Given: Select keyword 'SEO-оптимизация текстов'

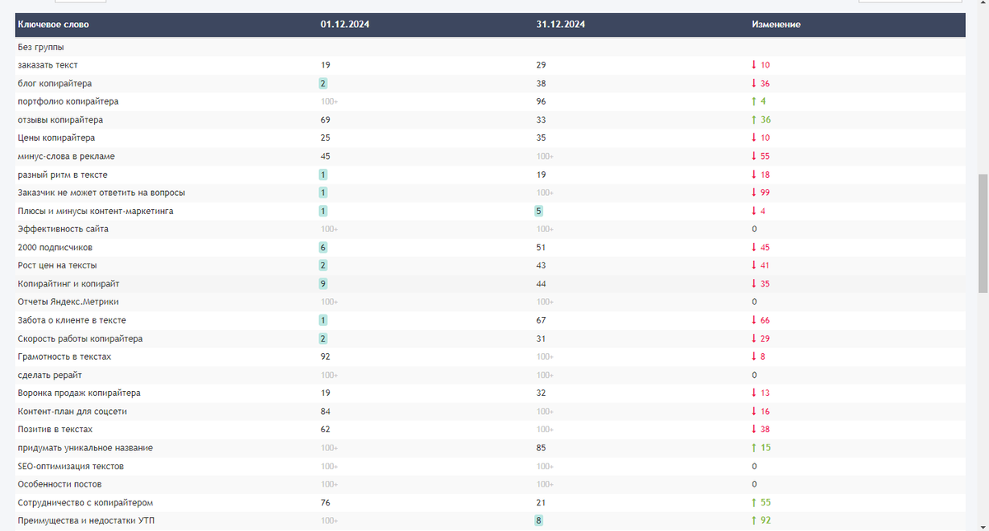Looking at the screenshot, I should [71, 466].
